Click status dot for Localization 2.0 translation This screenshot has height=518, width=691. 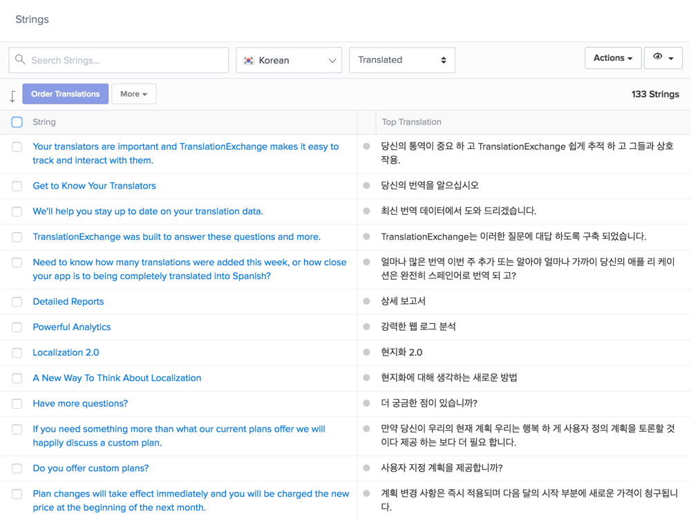pyautogui.click(x=366, y=352)
